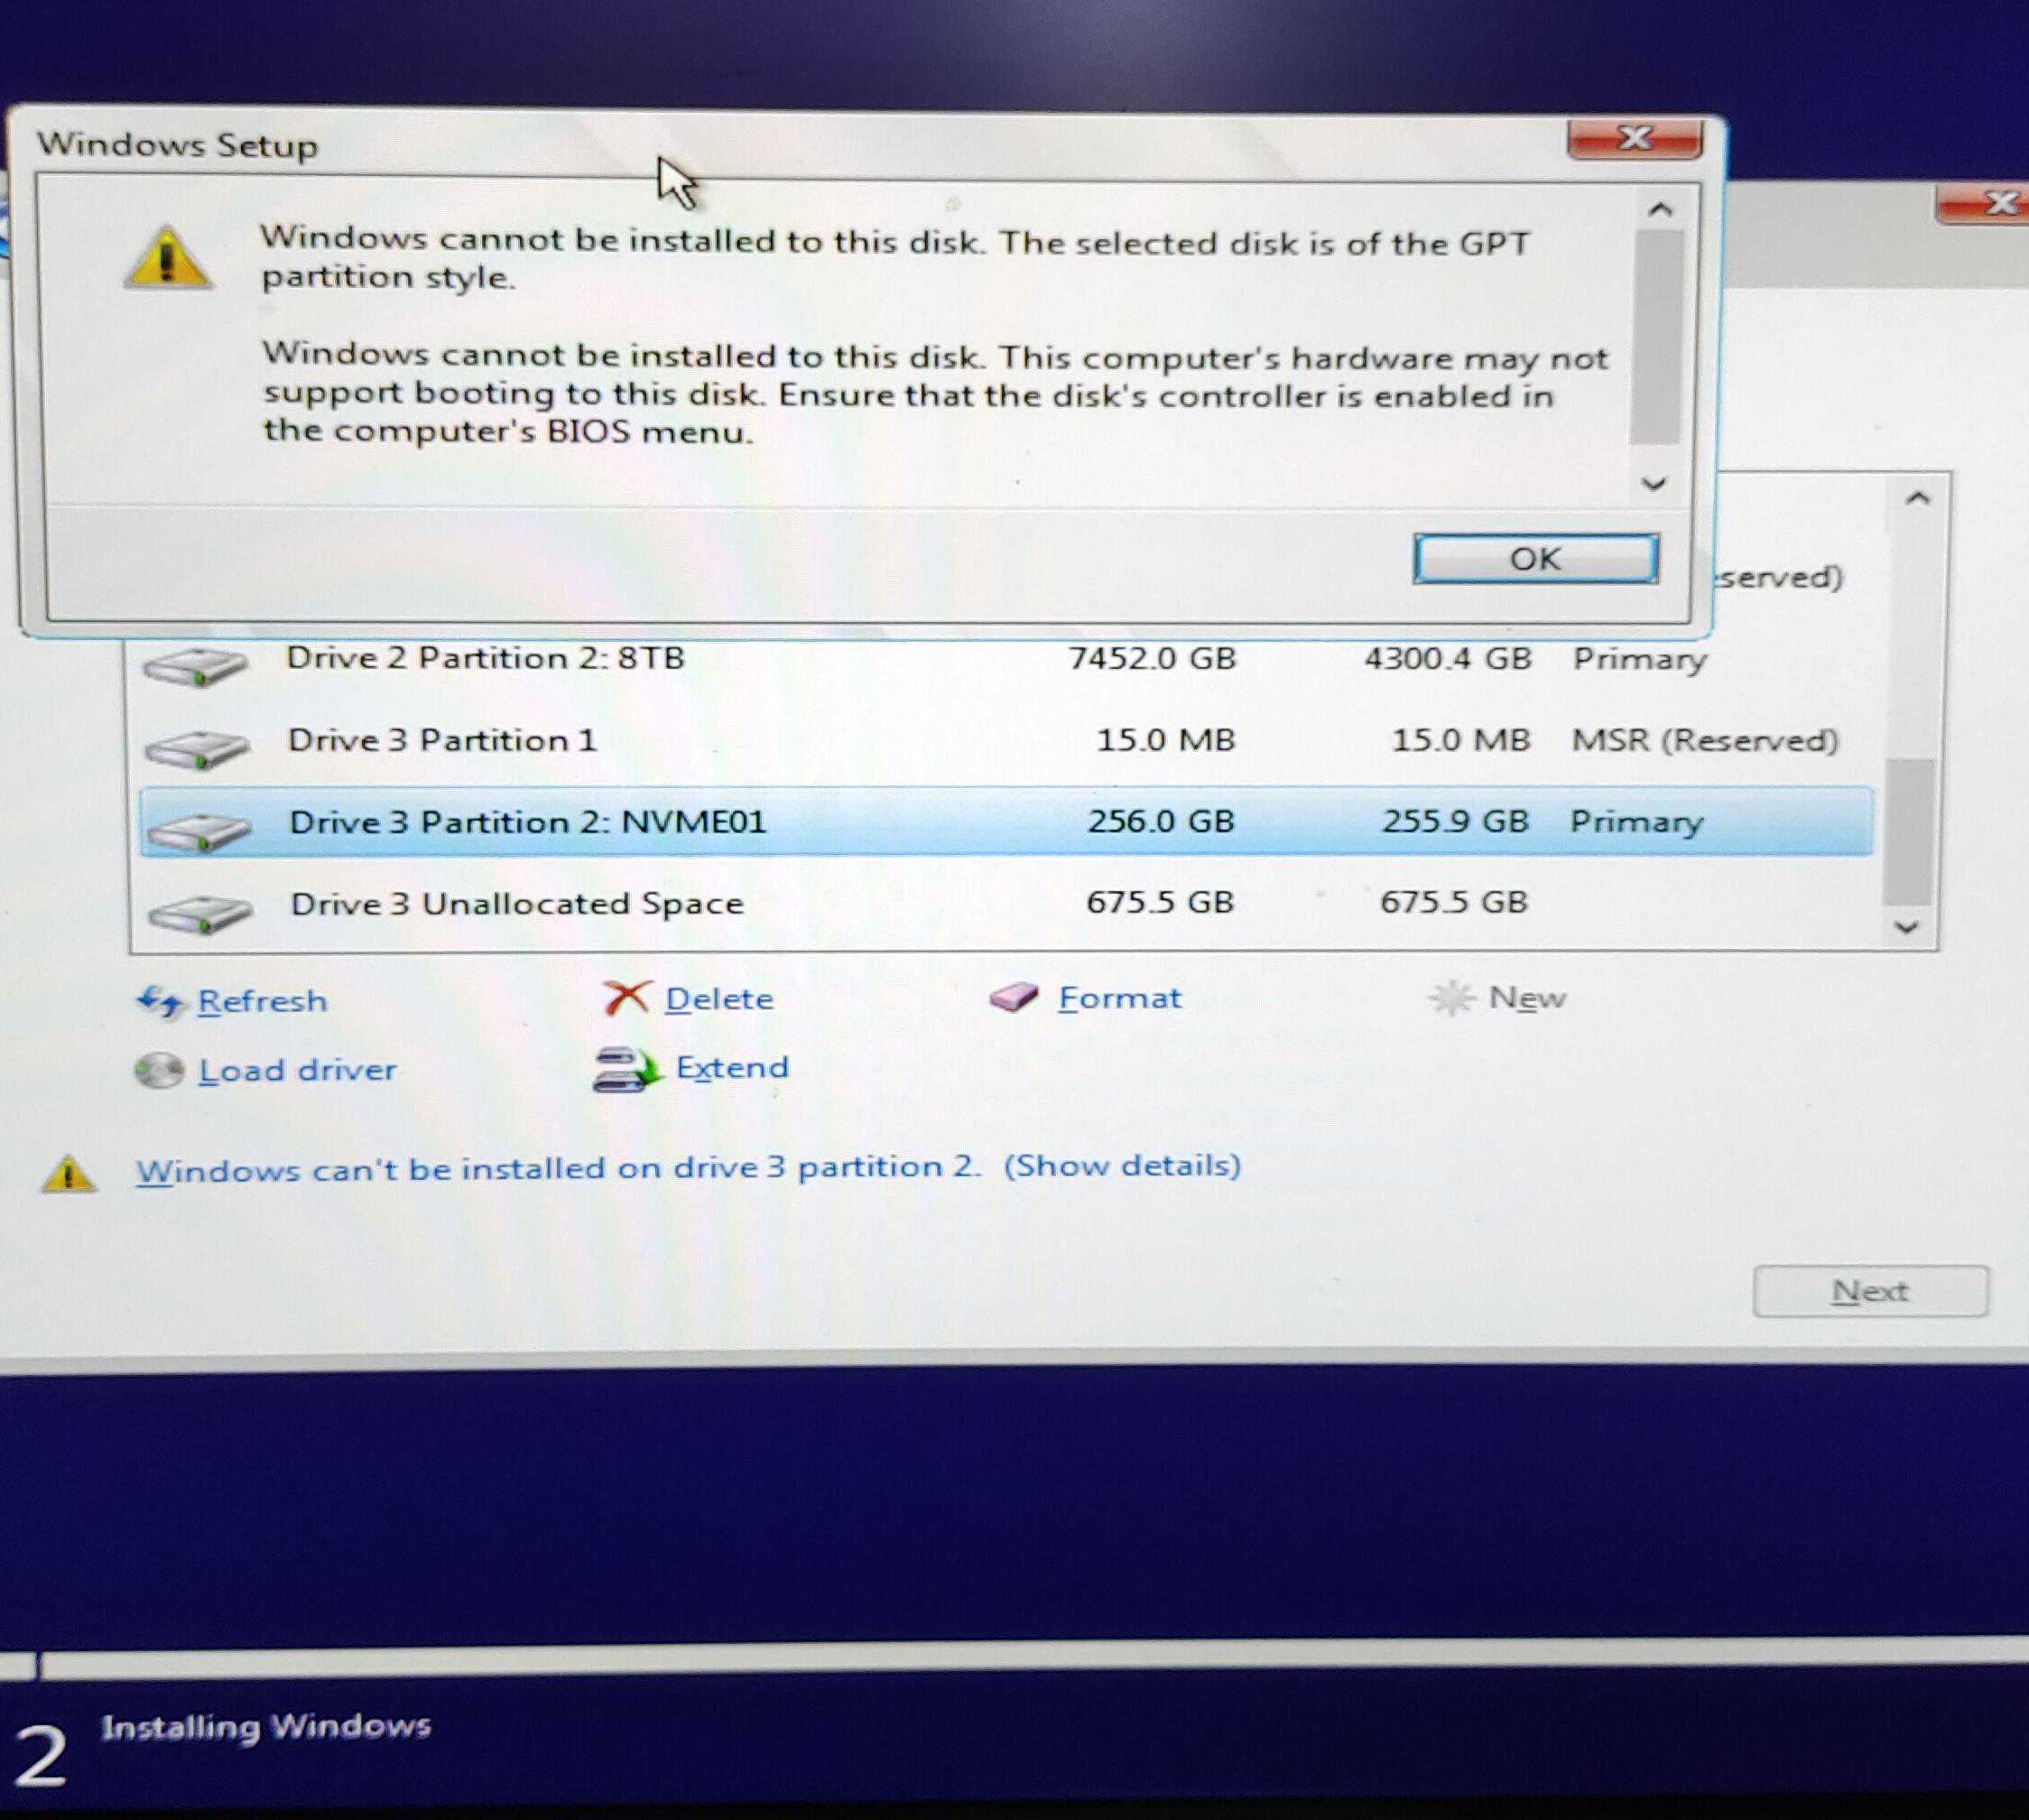Click the Extend partition icon
This screenshot has height=1820, width=2029.
(x=626, y=1069)
